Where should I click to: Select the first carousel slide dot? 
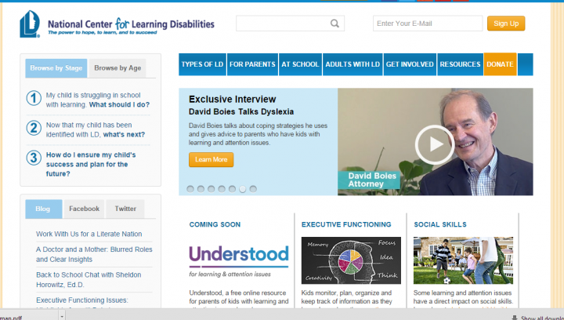pyautogui.click(x=190, y=189)
